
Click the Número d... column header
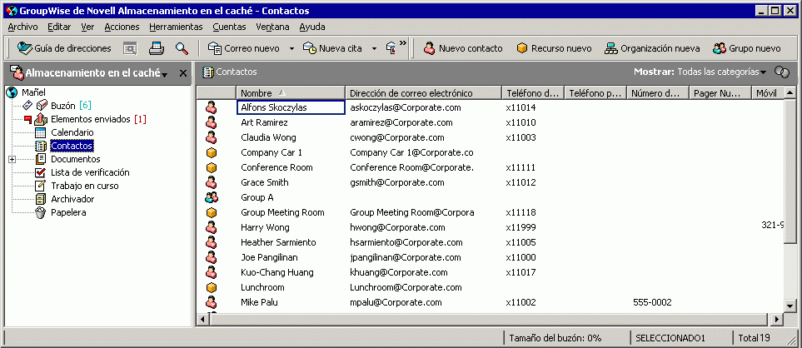658,92
